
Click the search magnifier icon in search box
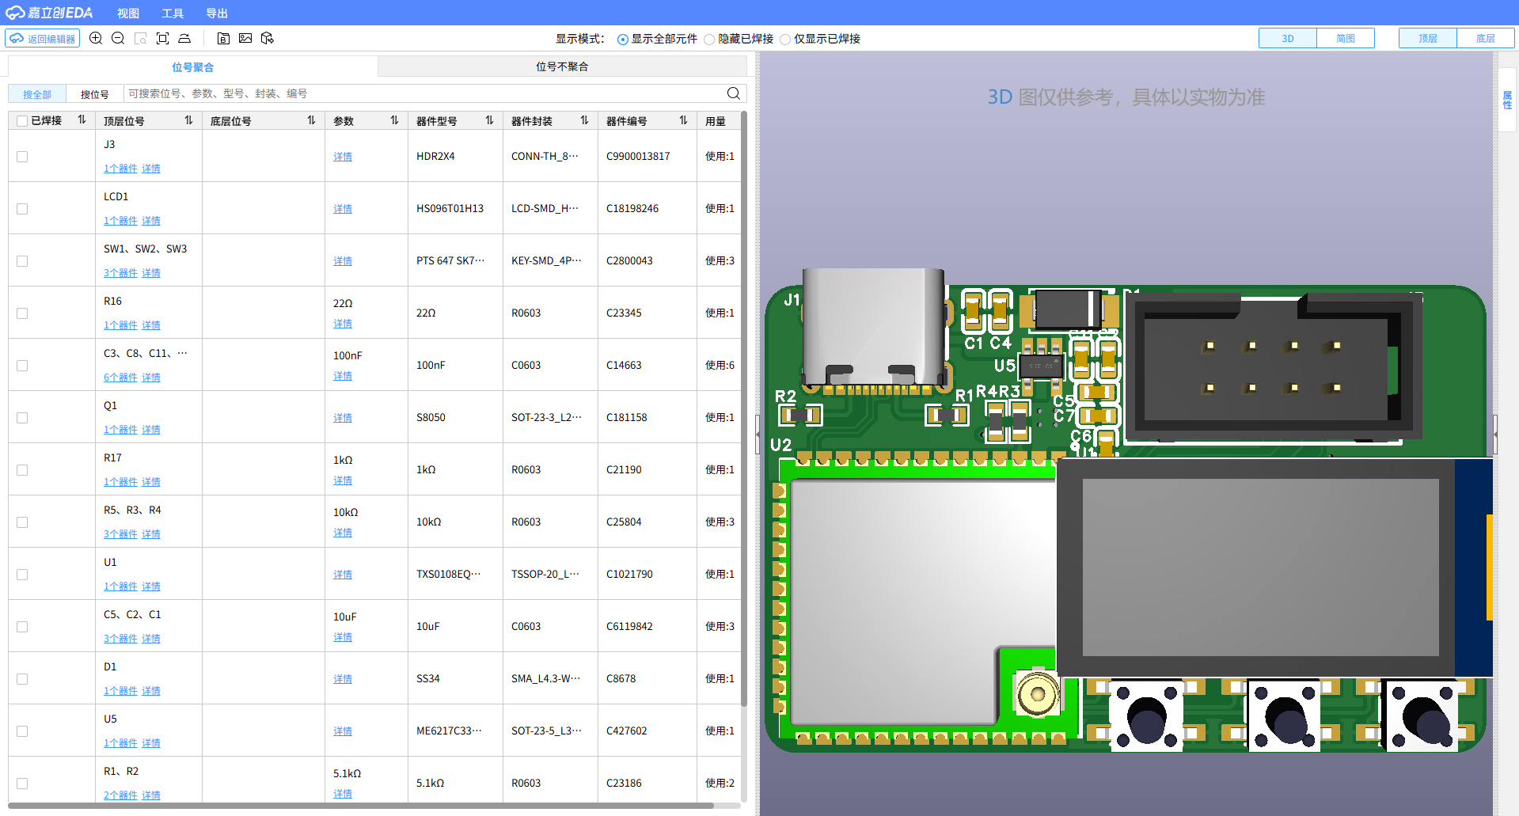click(x=733, y=93)
